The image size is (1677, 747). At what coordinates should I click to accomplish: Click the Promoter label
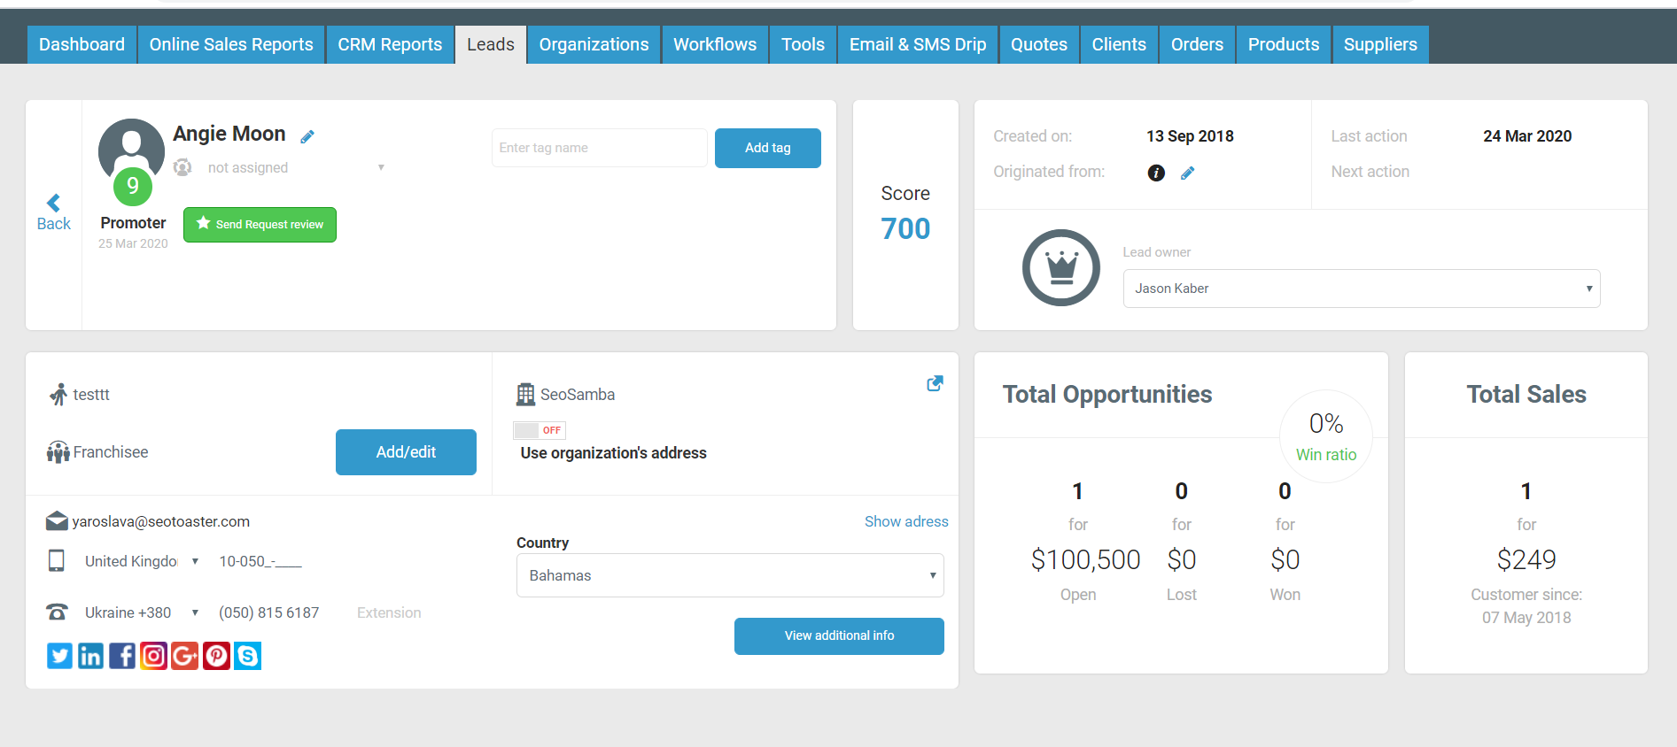click(x=133, y=223)
